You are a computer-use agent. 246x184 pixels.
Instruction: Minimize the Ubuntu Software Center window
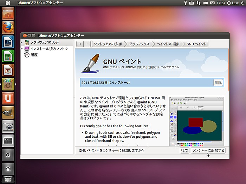point(29,35)
